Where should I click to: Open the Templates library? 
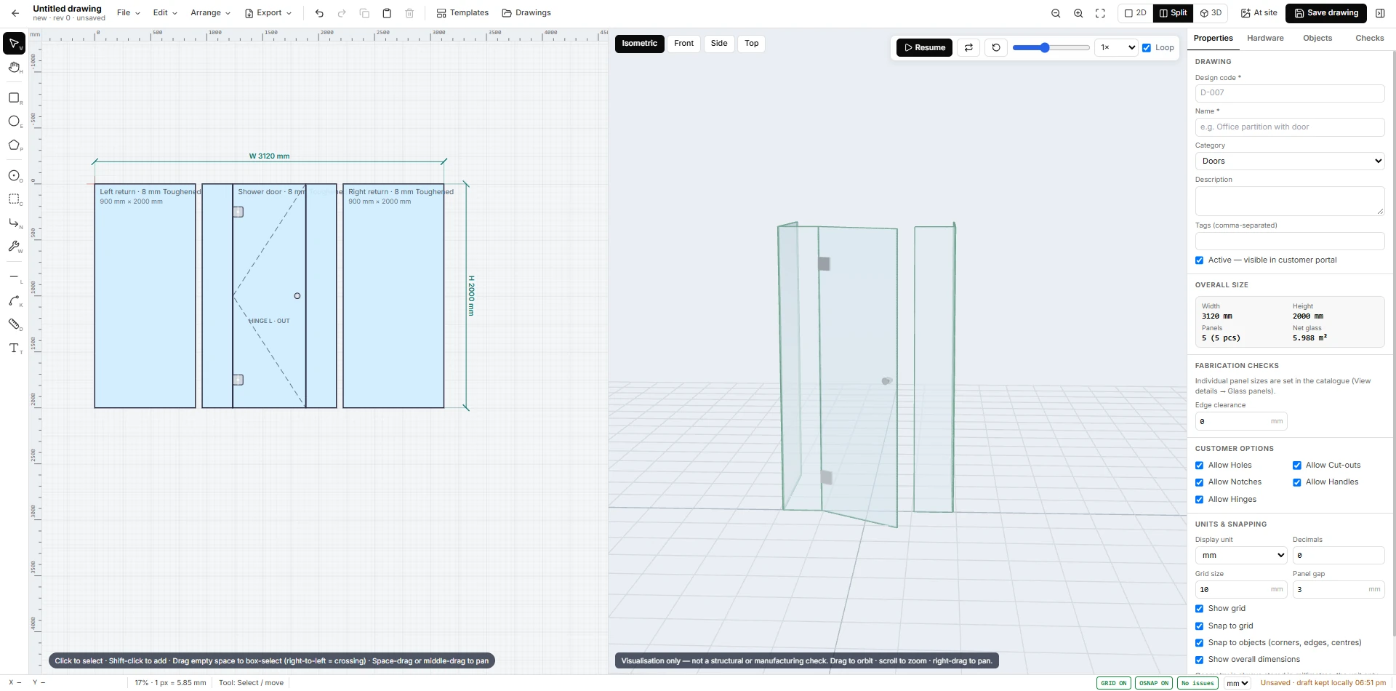[x=462, y=13]
